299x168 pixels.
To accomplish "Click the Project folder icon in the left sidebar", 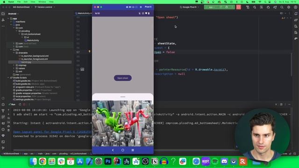I will point(3,14).
